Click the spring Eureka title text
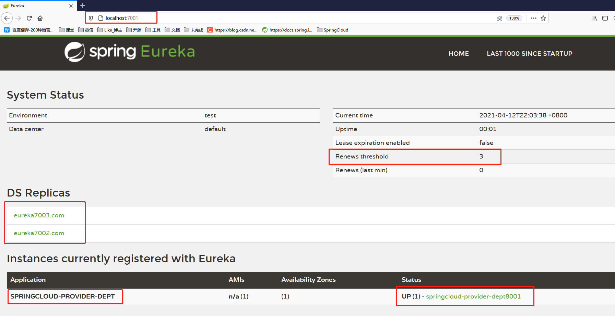The image size is (615, 316). click(142, 51)
